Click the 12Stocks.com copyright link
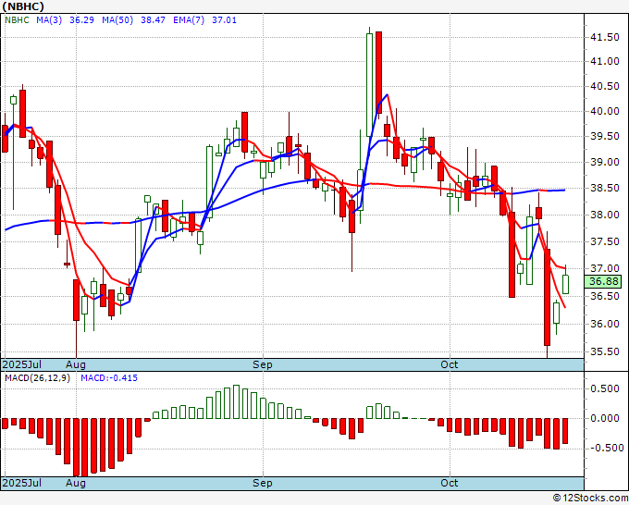The image size is (629, 505). (590, 499)
